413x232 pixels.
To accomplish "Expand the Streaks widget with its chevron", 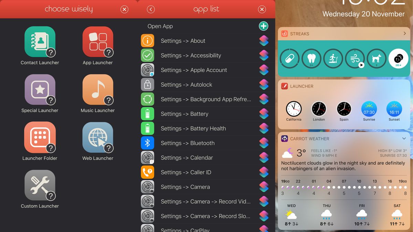I will click(x=405, y=34).
